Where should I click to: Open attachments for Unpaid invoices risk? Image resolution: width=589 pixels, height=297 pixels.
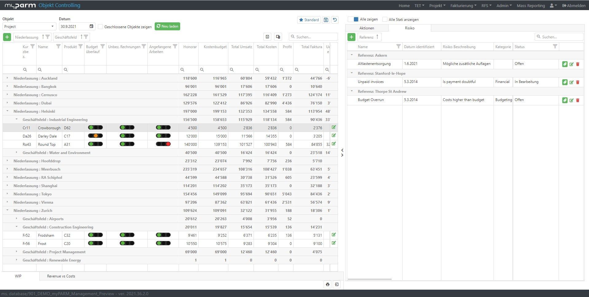[x=565, y=82]
